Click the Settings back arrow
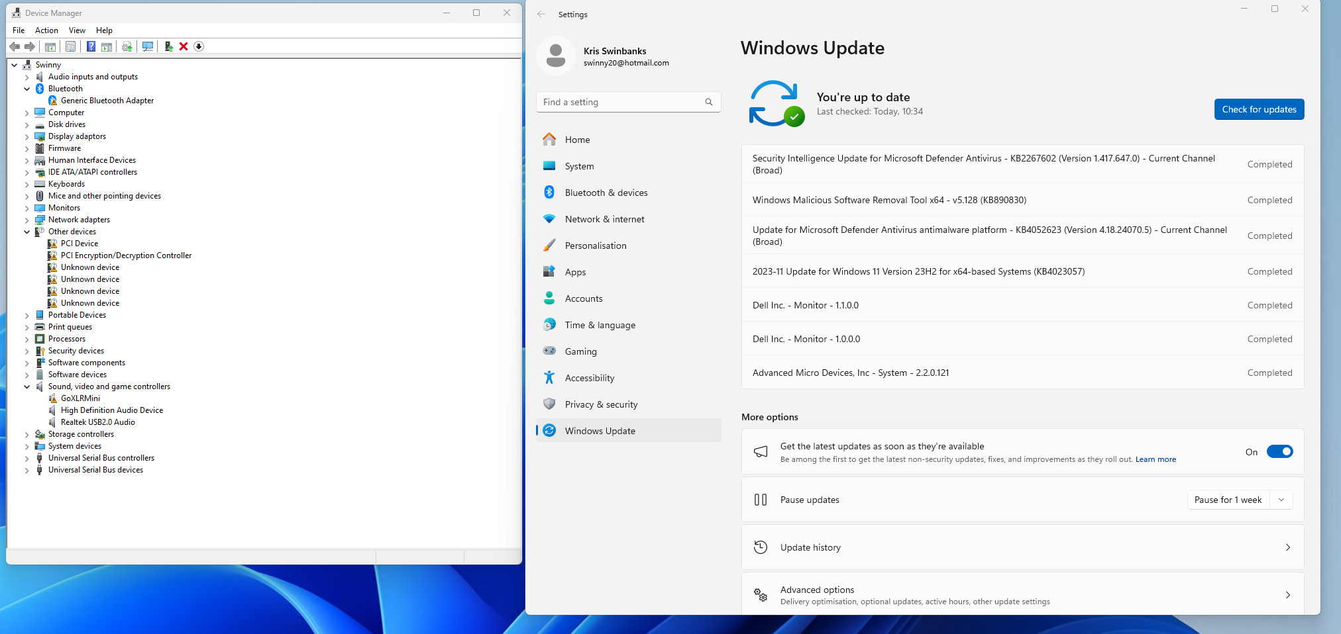 tap(541, 14)
